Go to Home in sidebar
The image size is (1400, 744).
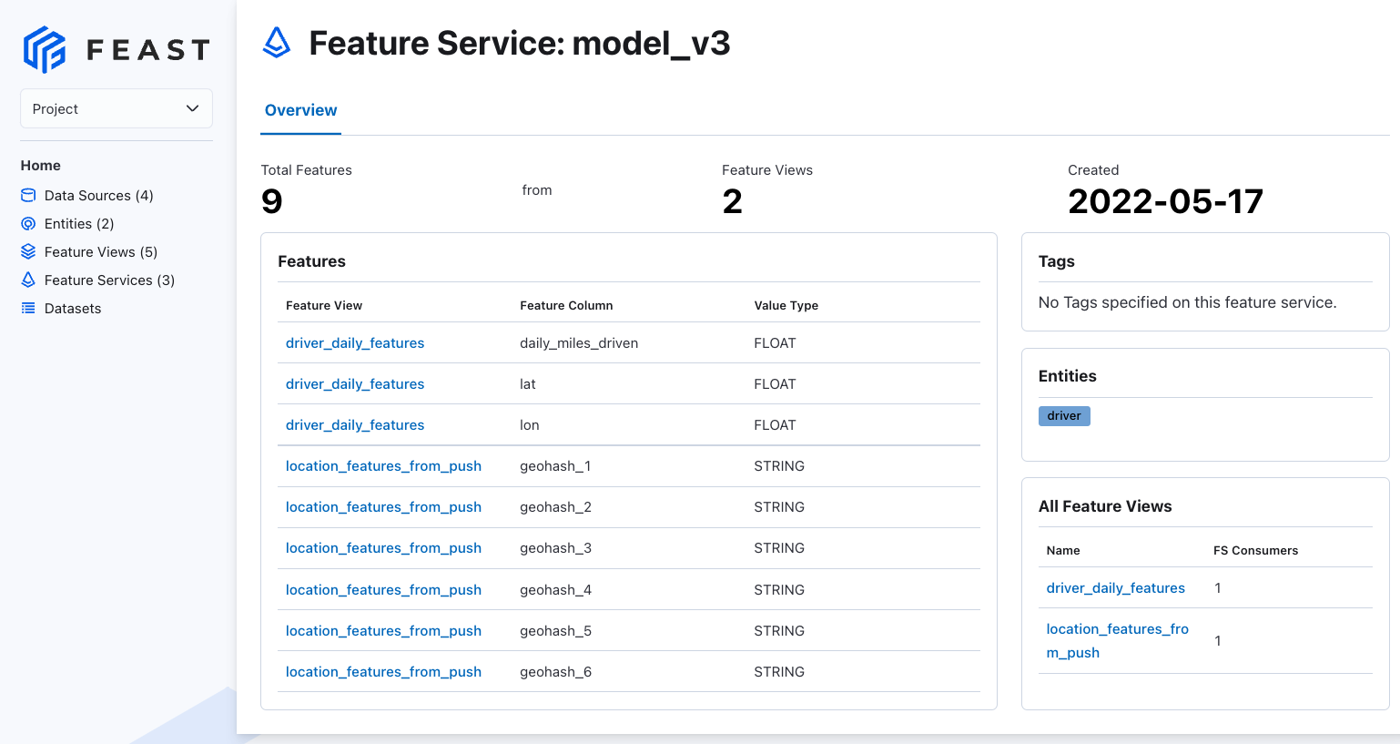(41, 166)
